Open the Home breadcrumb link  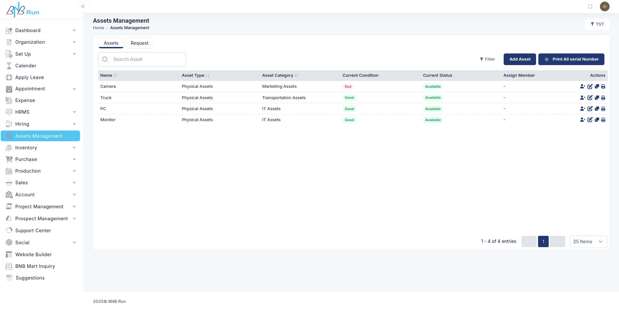[x=98, y=28]
